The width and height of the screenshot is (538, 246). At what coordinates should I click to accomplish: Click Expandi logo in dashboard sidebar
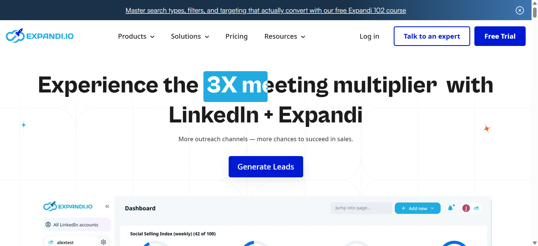pyautogui.click(x=68, y=206)
